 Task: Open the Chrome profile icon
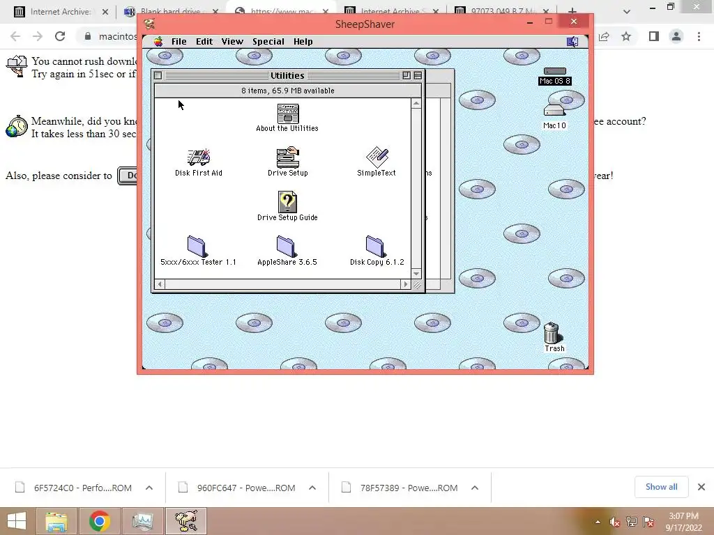676,36
